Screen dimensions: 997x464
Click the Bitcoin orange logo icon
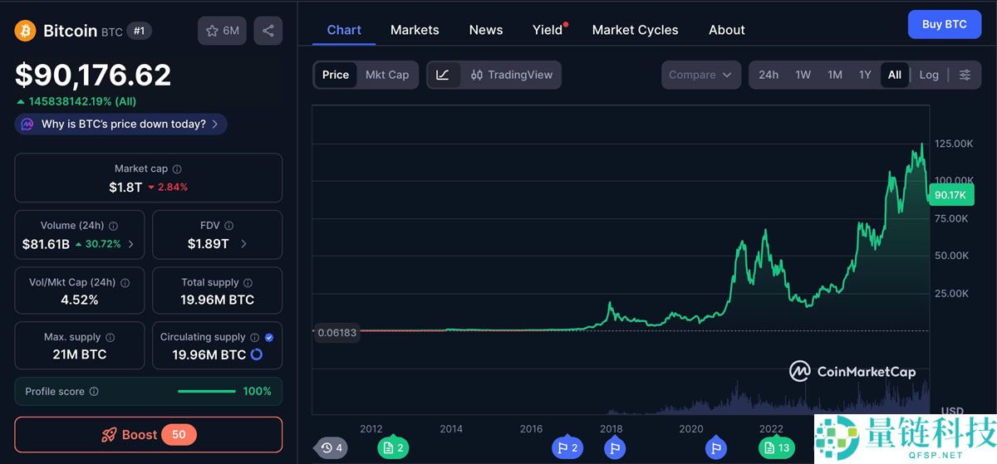26,31
